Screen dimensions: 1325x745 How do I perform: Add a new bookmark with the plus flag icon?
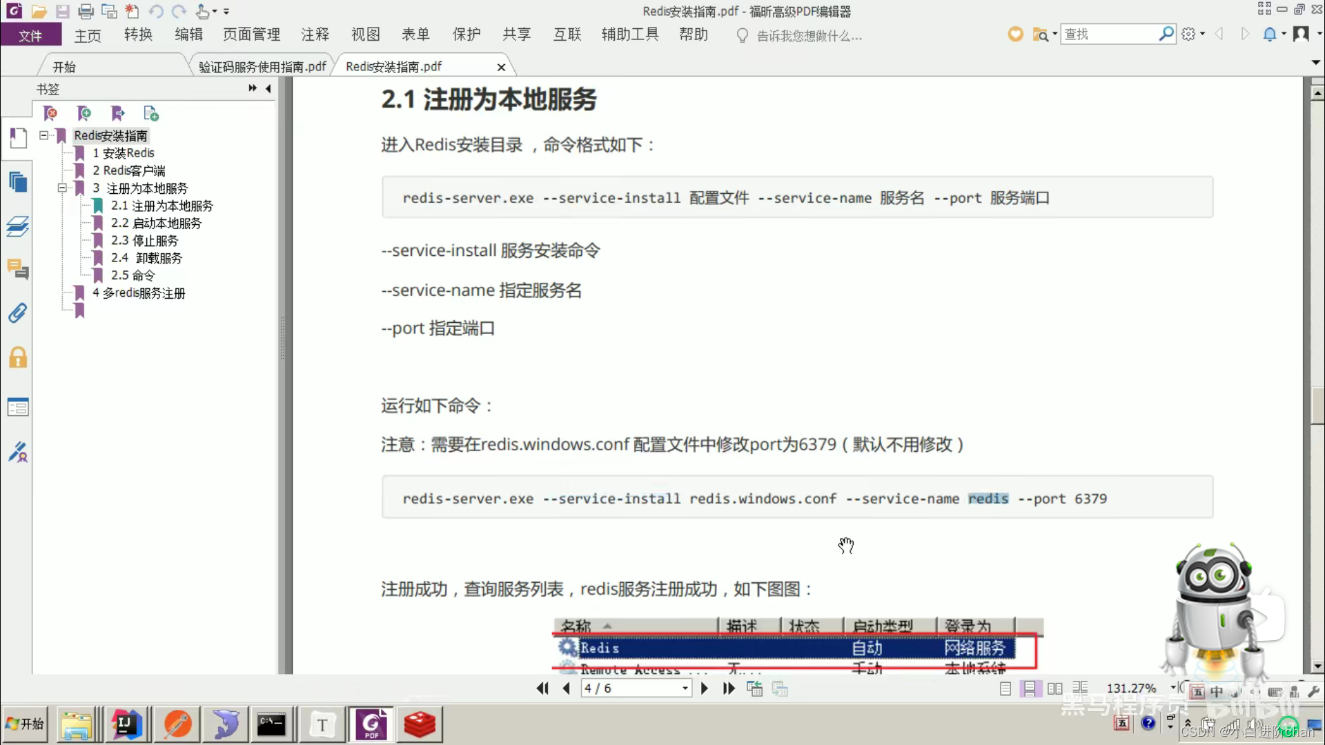pos(84,113)
